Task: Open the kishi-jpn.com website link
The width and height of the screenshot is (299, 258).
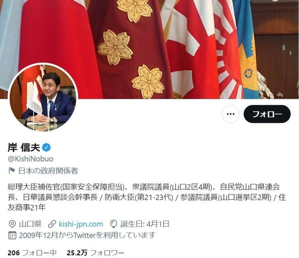Action: [x=81, y=224]
